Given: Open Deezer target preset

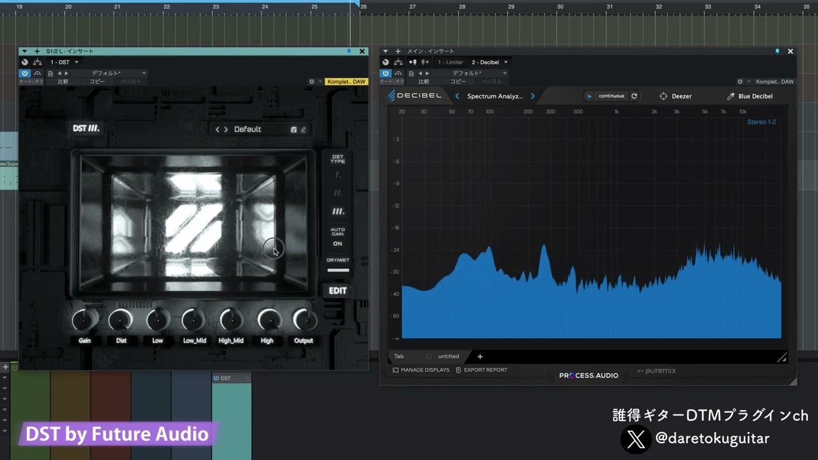Looking at the screenshot, I should (675, 96).
